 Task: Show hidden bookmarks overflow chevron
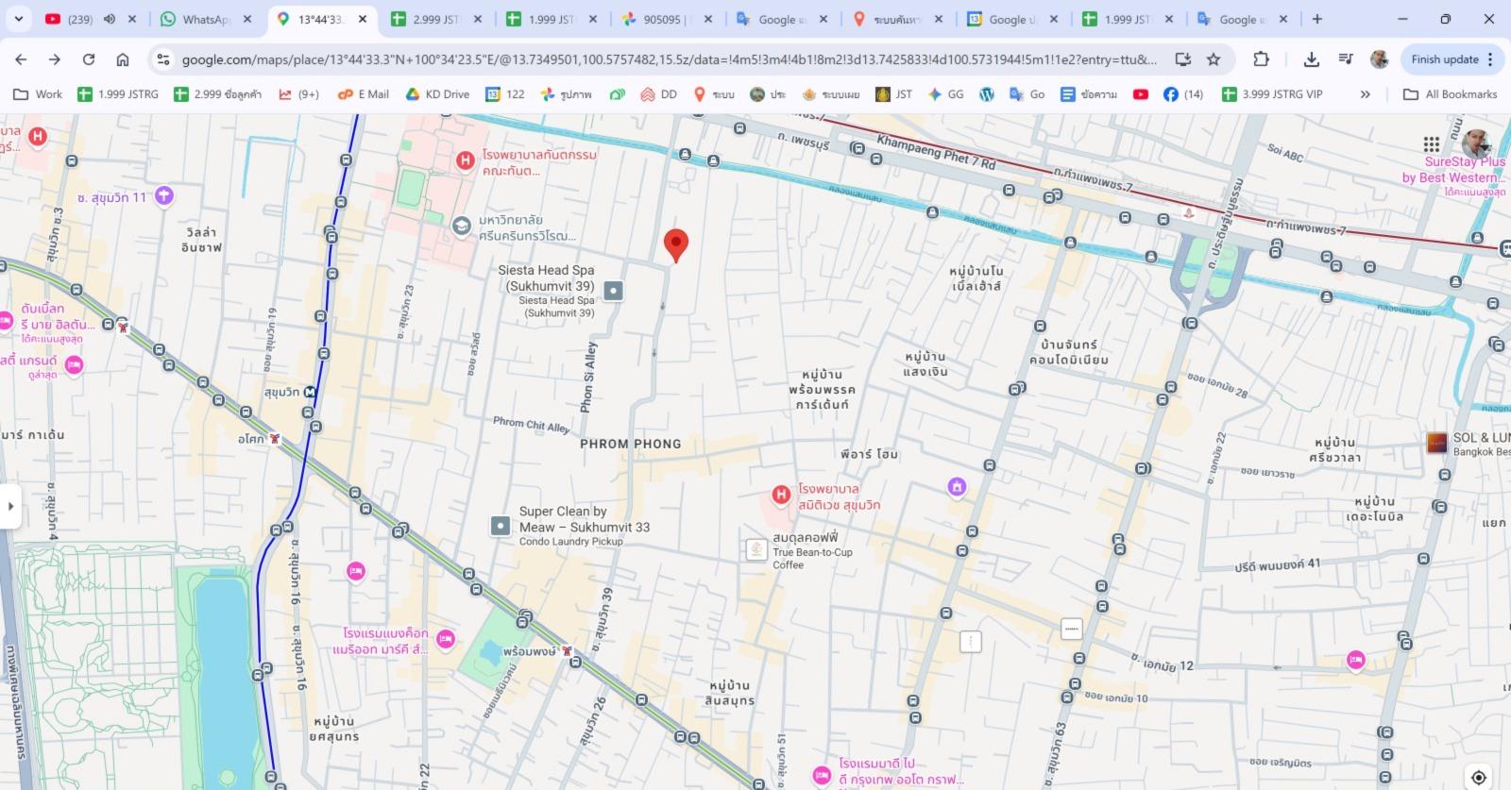click(1365, 94)
